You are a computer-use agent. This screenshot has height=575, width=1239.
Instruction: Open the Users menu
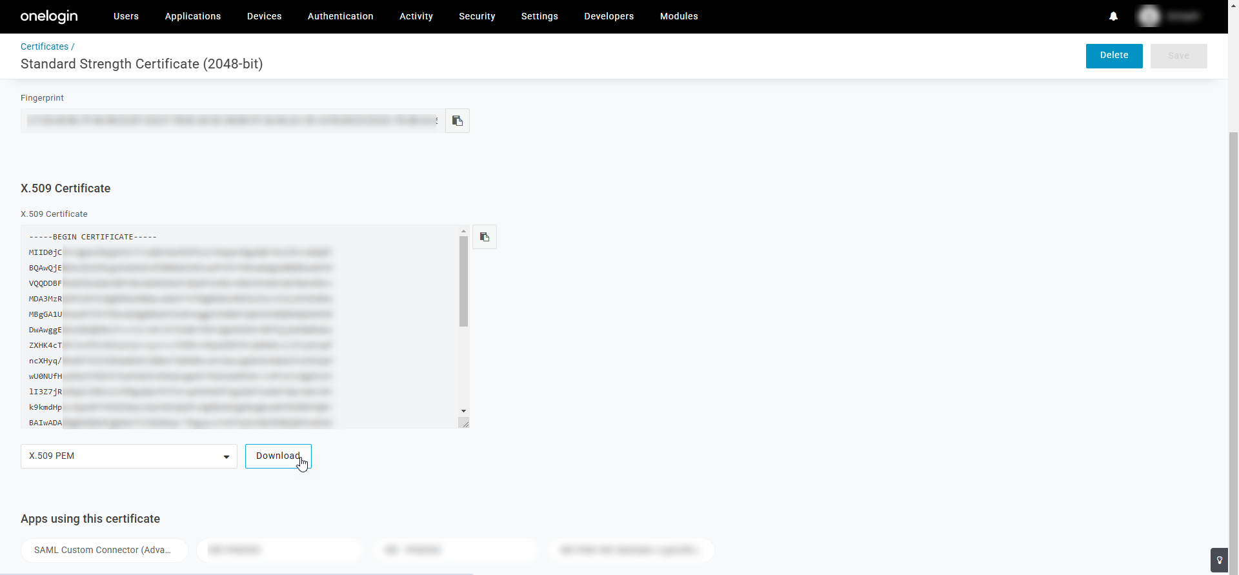pos(126,16)
